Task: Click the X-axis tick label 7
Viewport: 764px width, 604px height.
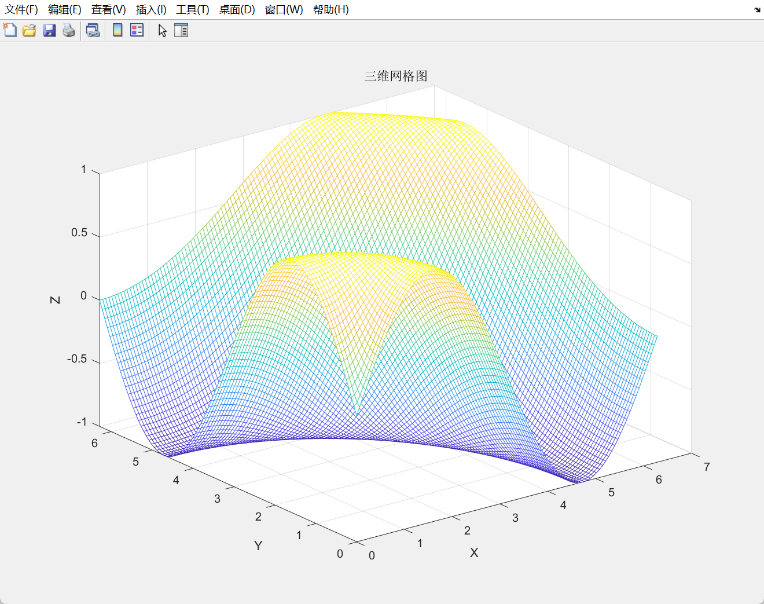Action: point(707,467)
